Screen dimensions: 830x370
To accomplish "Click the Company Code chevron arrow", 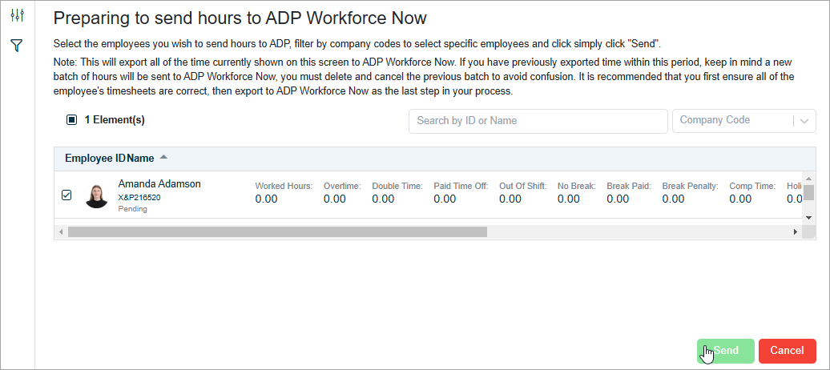I will (804, 121).
